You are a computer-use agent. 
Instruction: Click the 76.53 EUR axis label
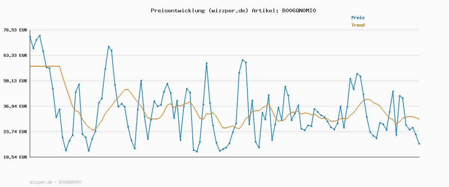(x=15, y=30)
